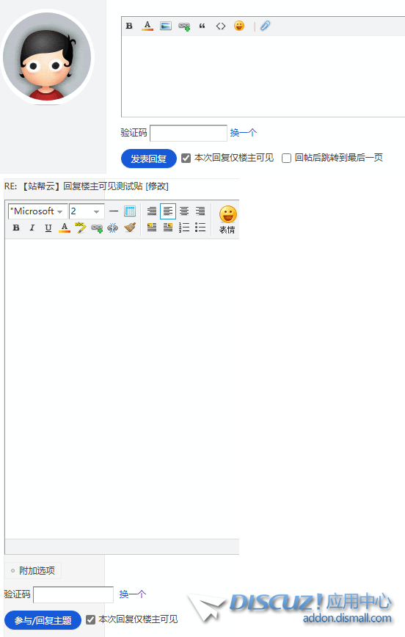
Task: Uncheck 本次回复仅楼主可见 beside 发表回复
Action: pos(186,158)
